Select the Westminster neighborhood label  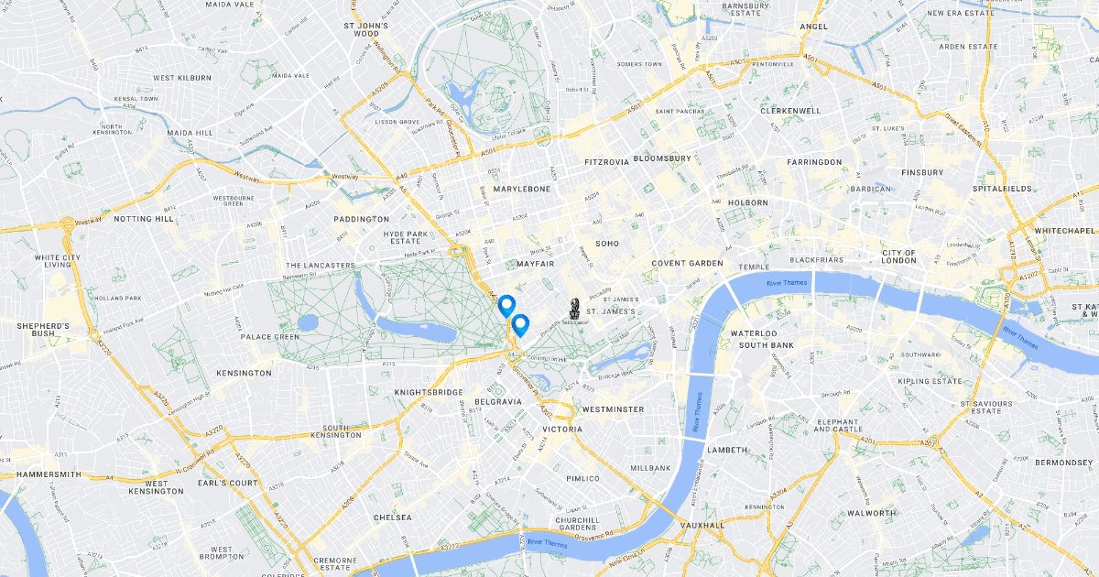tap(613, 409)
